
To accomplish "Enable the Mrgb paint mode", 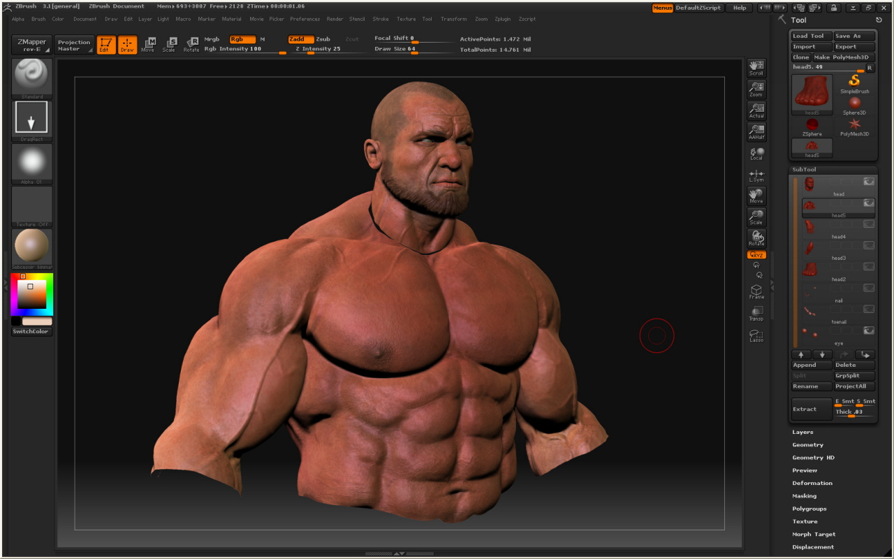I will tap(212, 39).
